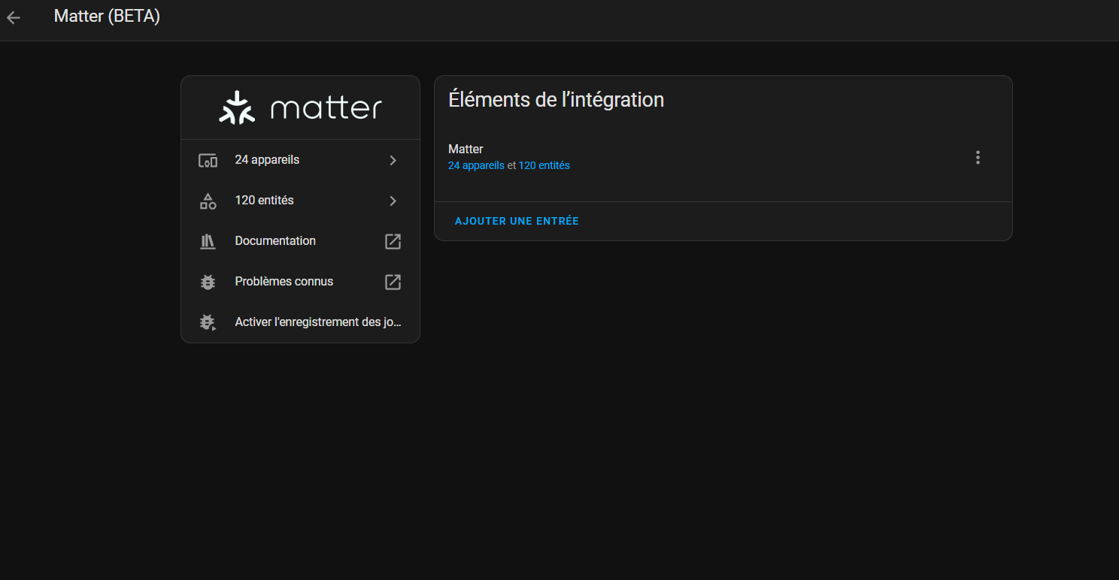Click the Matter (BETA) page title
This screenshot has width=1119, height=580.
click(107, 17)
